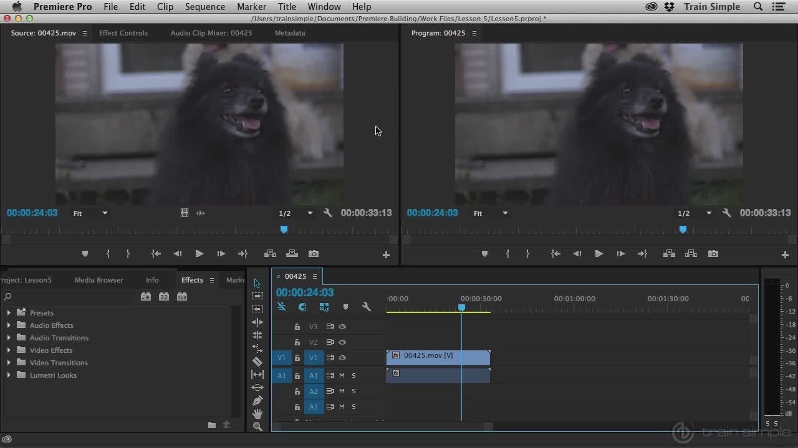Viewport: 798px width, 448px height.
Task: Toggle Snap in the timeline
Action: pyautogui.click(x=302, y=307)
